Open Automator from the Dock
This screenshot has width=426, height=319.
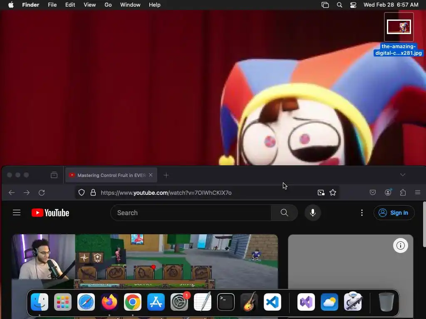353,302
